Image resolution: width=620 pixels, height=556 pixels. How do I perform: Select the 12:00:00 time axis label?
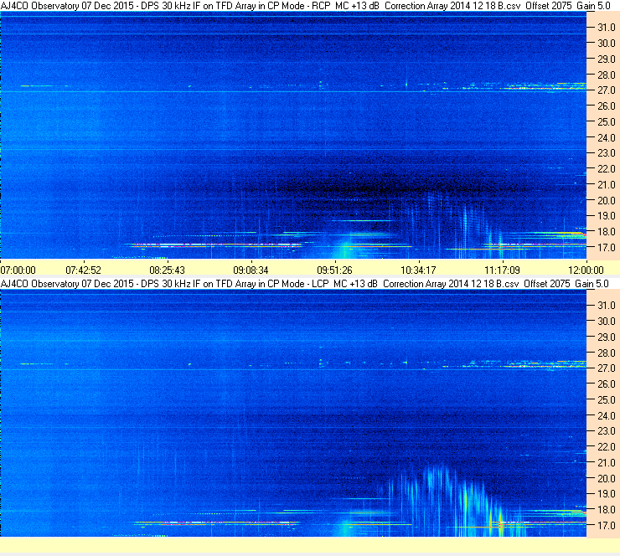click(x=586, y=270)
